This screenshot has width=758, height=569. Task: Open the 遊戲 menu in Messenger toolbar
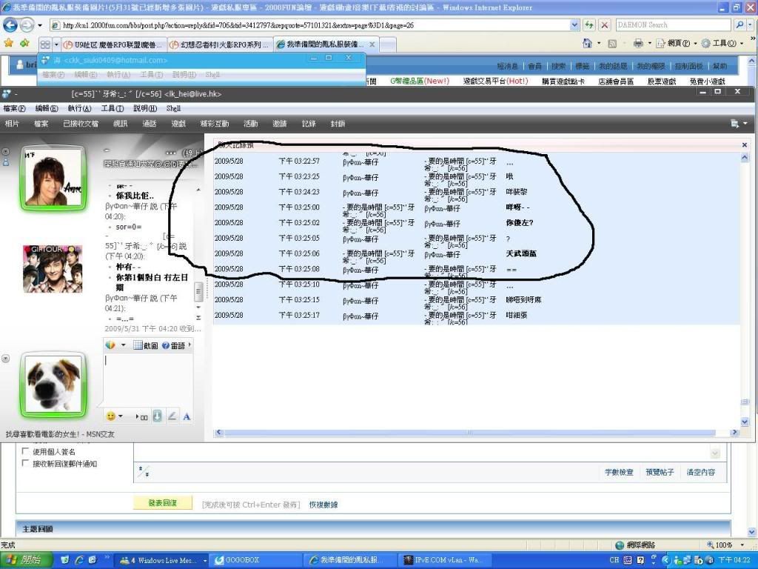(x=179, y=124)
